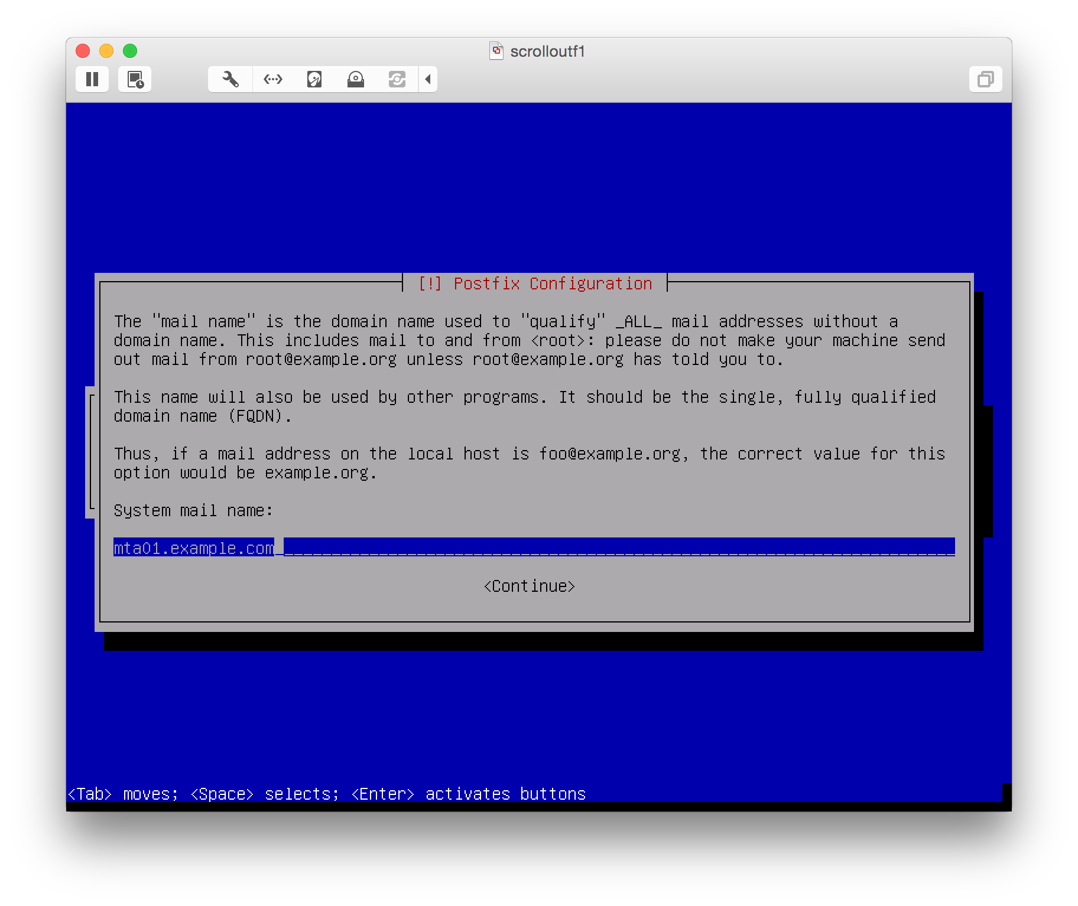Image resolution: width=1078 pixels, height=906 pixels.
Task: Click the network adapter icon
Action: [x=273, y=79]
